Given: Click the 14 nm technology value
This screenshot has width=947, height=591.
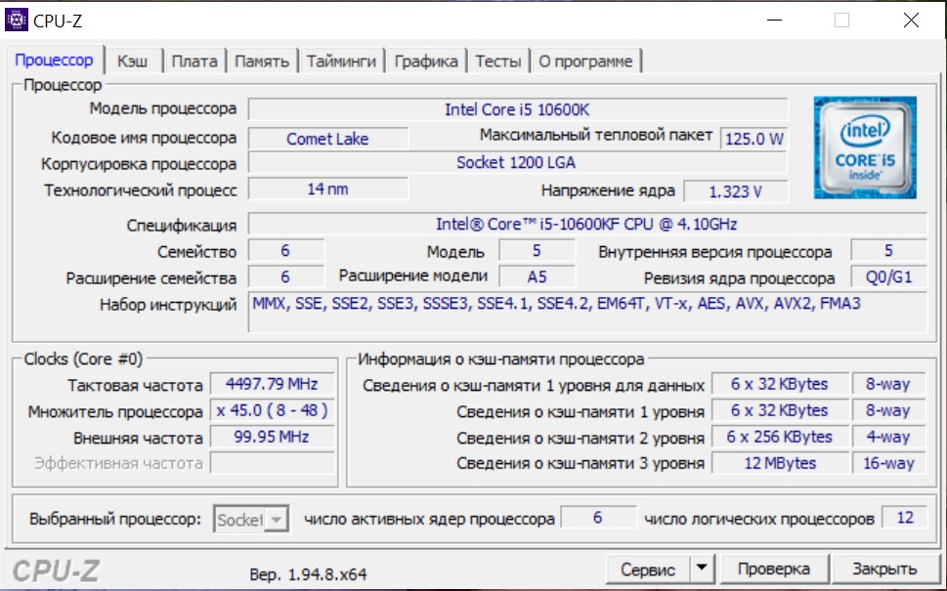Looking at the screenshot, I should click(327, 189).
